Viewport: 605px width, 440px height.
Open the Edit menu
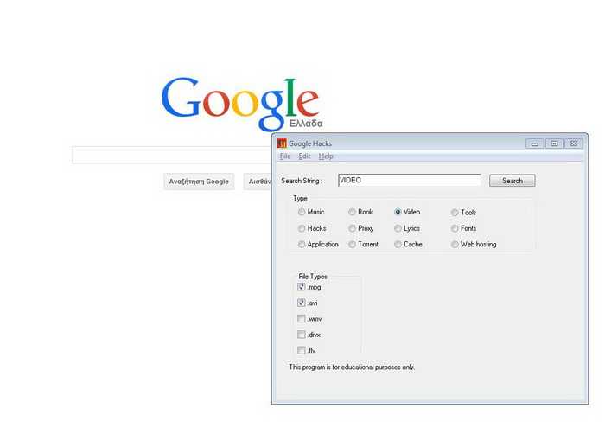[304, 156]
